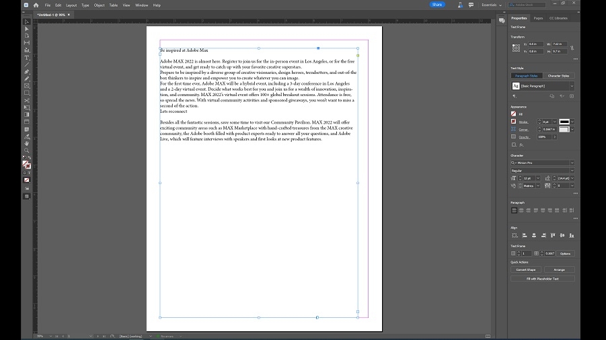This screenshot has width=606, height=340.
Task: Select the Eyedropper tool
Action: tap(27, 136)
